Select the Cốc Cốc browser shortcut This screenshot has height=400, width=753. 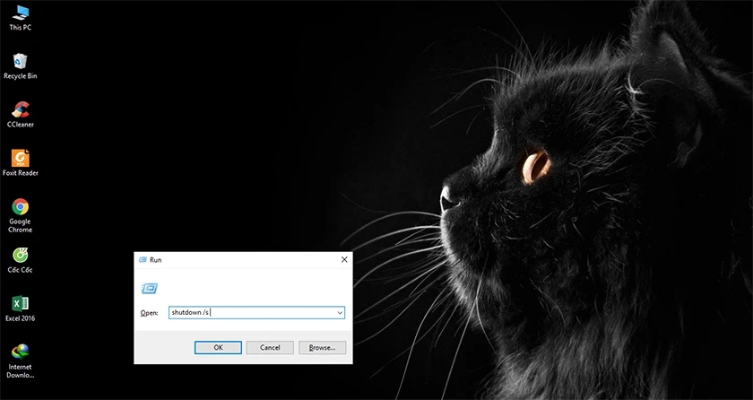point(20,260)
